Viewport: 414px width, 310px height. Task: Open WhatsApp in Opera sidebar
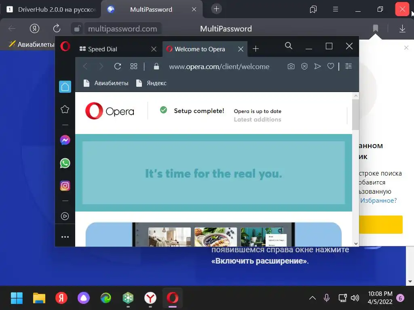(x=65, y=163)
